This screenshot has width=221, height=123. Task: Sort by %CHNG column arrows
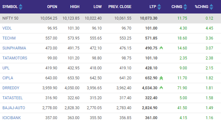[x=211, y=7]
